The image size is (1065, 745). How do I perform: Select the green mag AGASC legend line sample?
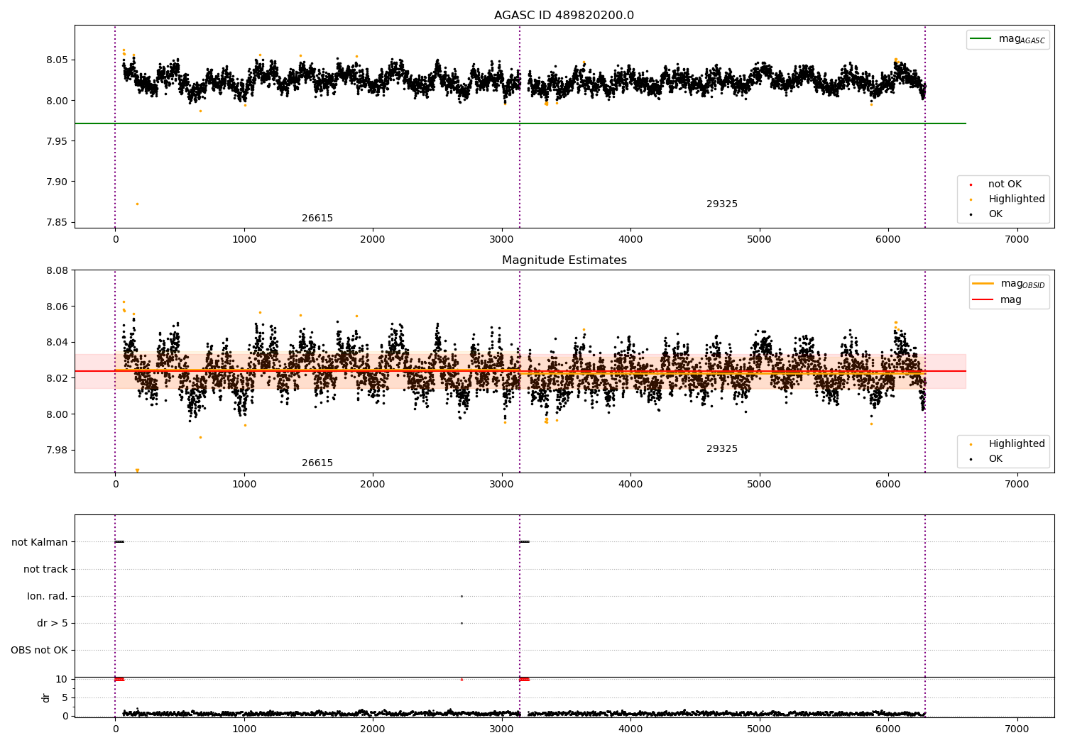981,39
